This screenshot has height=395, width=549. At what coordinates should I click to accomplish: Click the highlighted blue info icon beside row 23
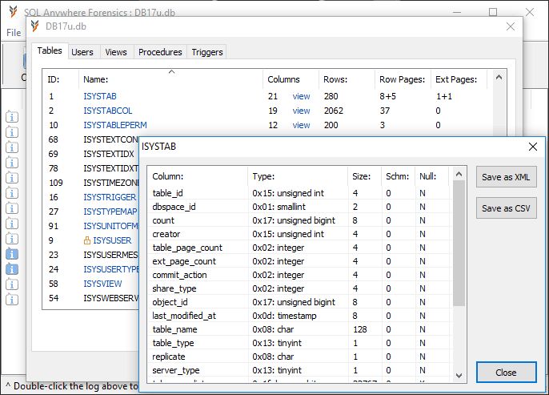point(12,254)
